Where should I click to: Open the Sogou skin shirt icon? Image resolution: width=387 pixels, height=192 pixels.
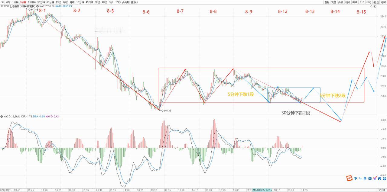tap(375, 178)
